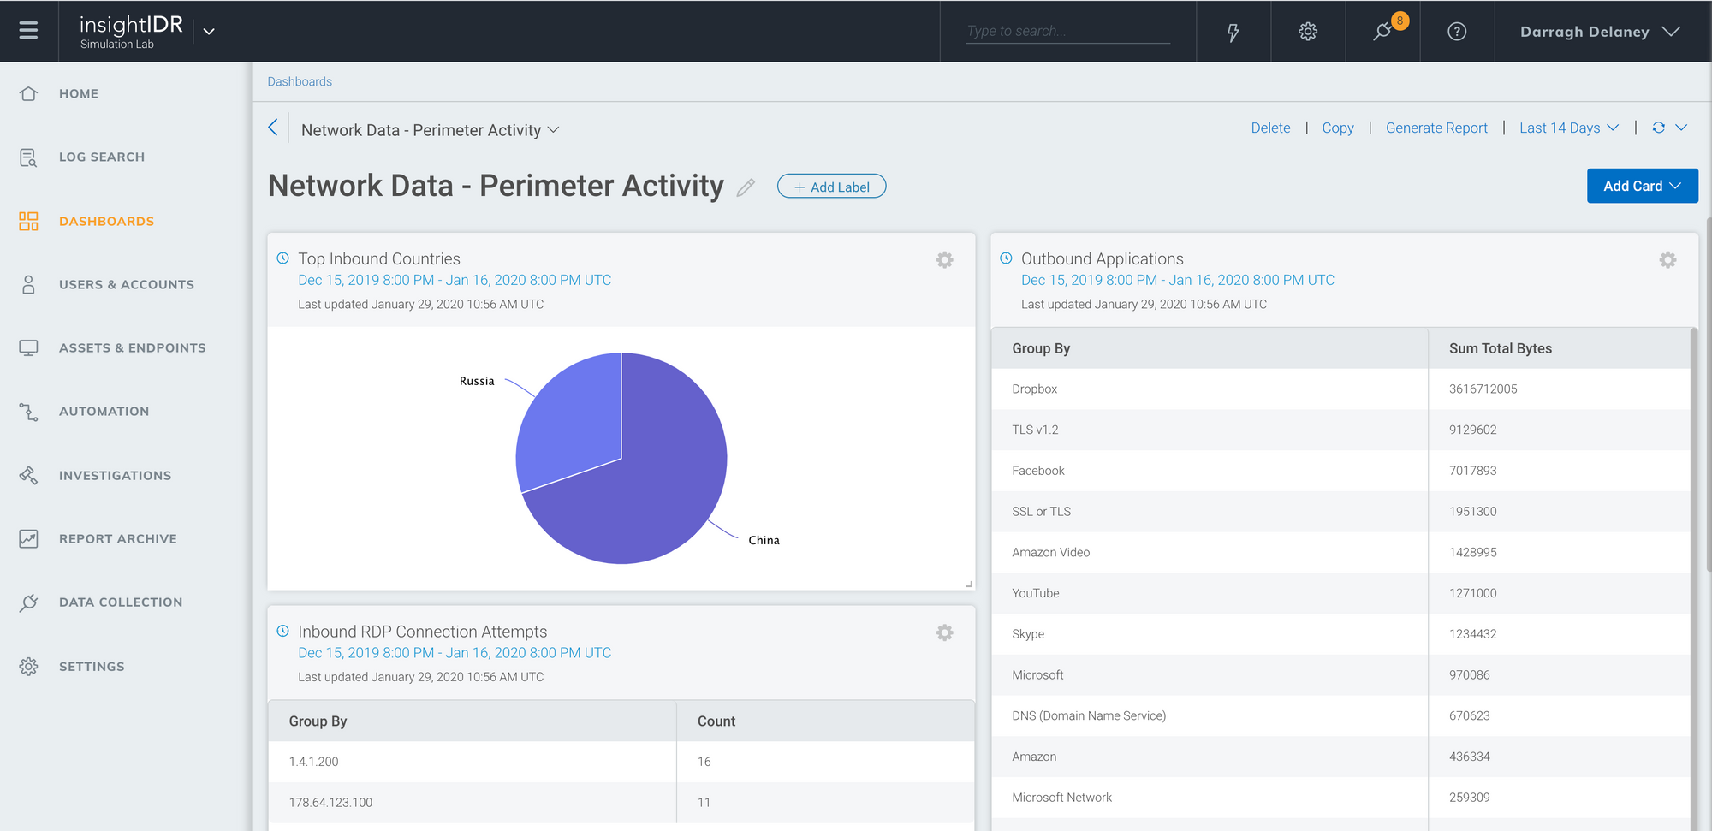Click the Add Label button
This screenshot has width=1712, height=831.
(x=831, y=187)
